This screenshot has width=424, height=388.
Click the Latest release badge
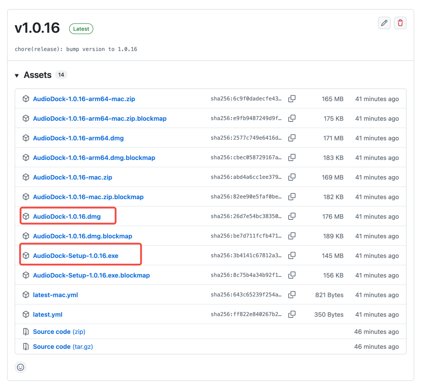pyautogui.click(x=81, y=29)
